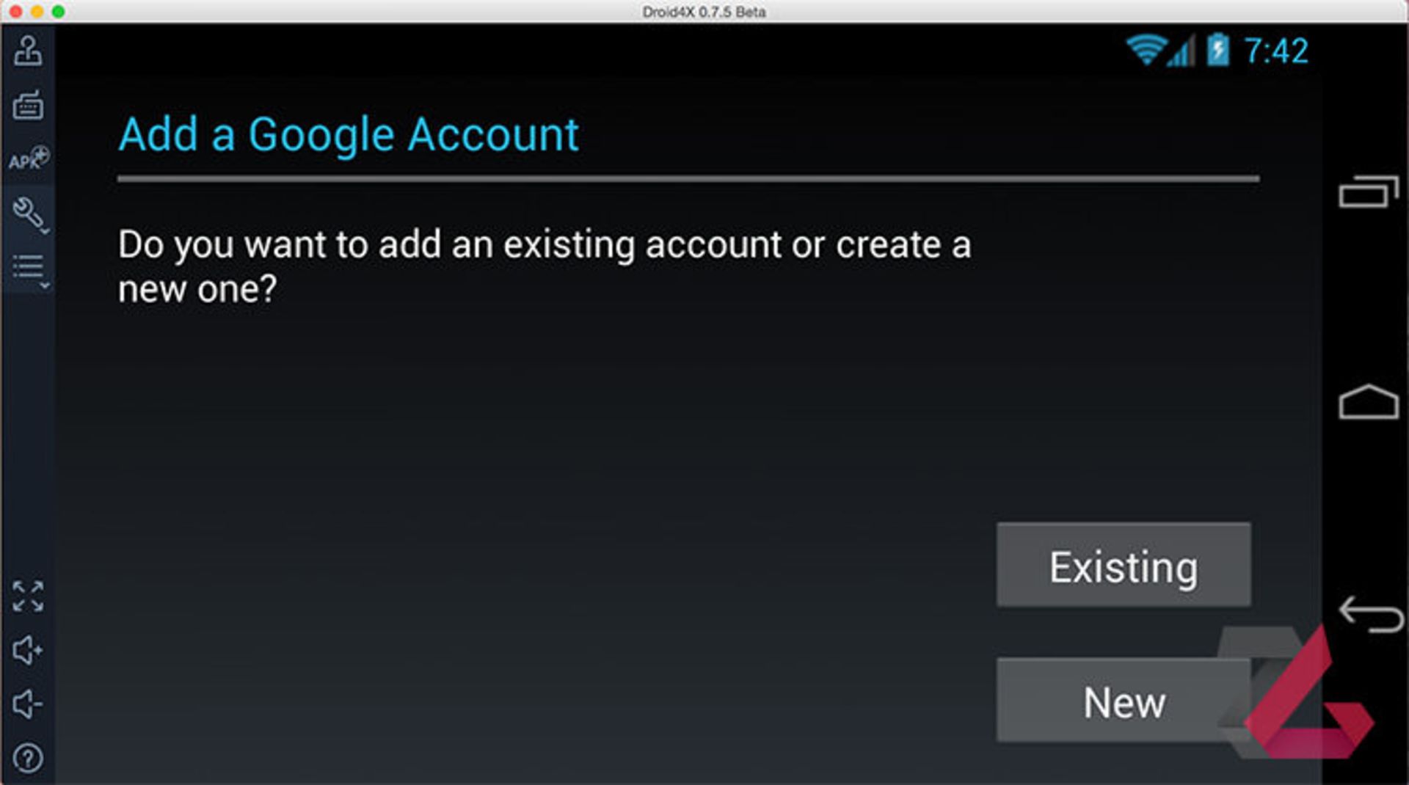Increase volume with the speaker plus icon

coord(28,650)
